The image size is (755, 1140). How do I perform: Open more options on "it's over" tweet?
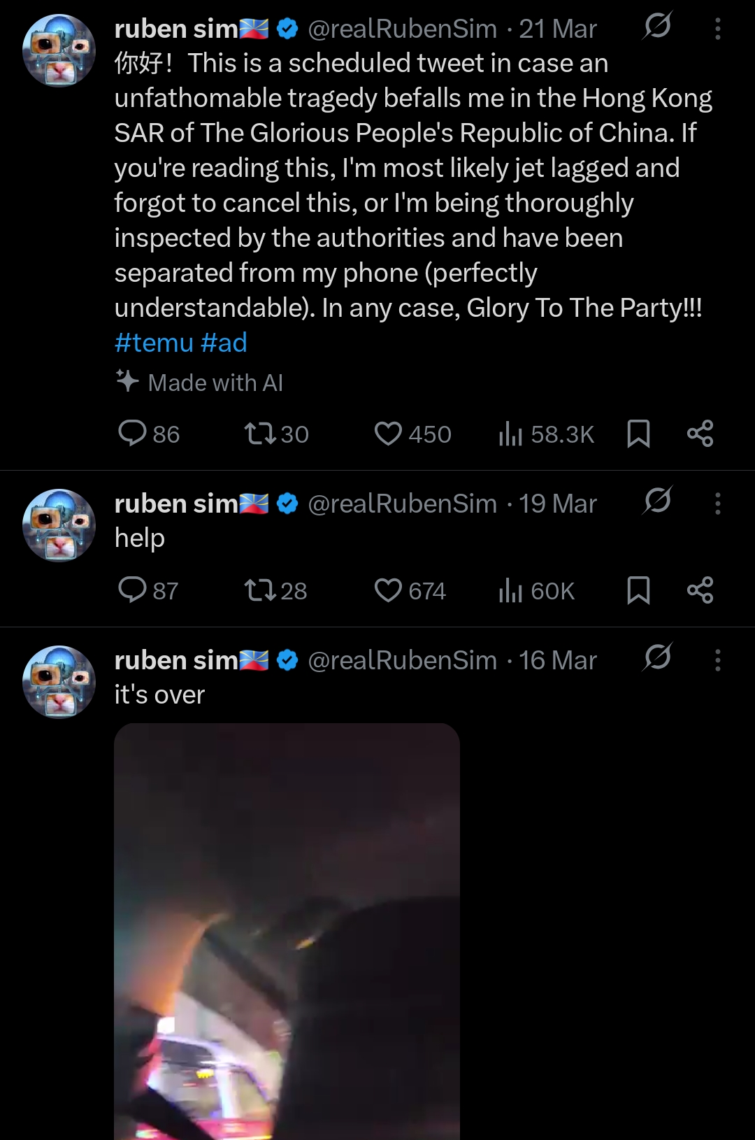(x=717, y=660)
